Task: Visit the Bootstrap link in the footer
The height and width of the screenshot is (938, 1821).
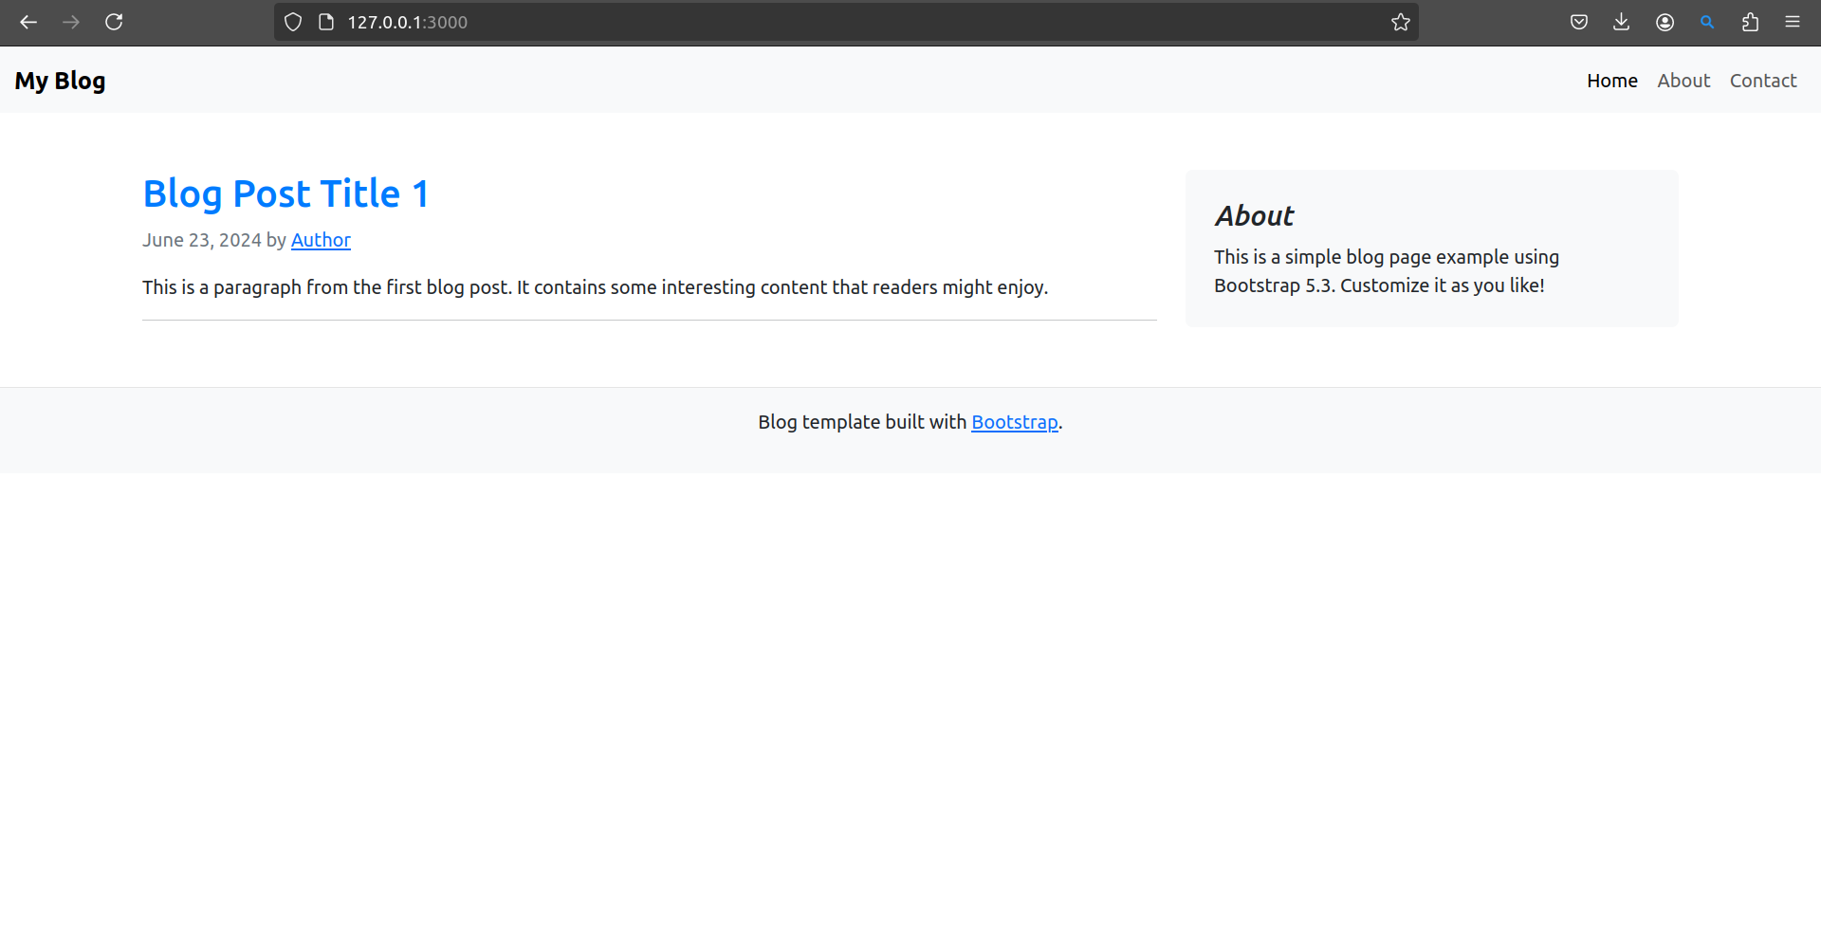Action: tap(1014, 422)
